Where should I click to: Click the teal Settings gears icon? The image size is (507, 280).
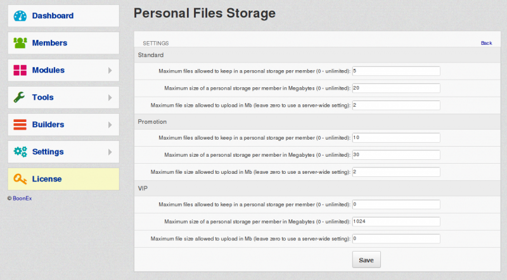click(x=20, y=152)
